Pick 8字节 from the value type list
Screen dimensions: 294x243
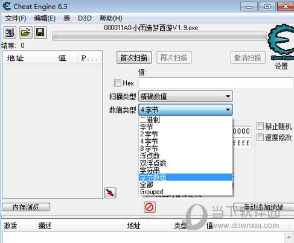(185, 148)
